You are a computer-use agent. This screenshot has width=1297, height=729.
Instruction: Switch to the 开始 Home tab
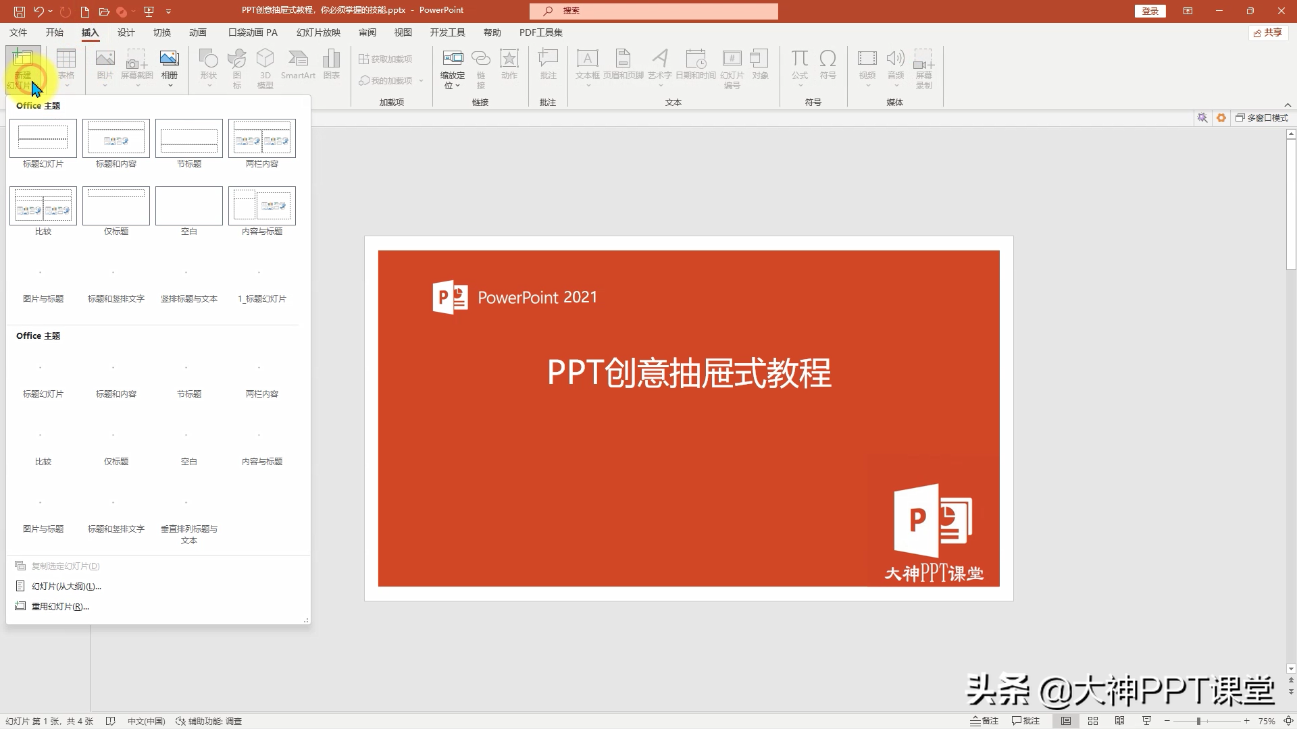[x=54, y=32]
